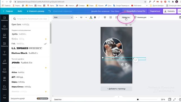The height and width of the screenshot is (102, 181).
Task: Click the undo arrow in header
Action: click(x=49, y=11)
